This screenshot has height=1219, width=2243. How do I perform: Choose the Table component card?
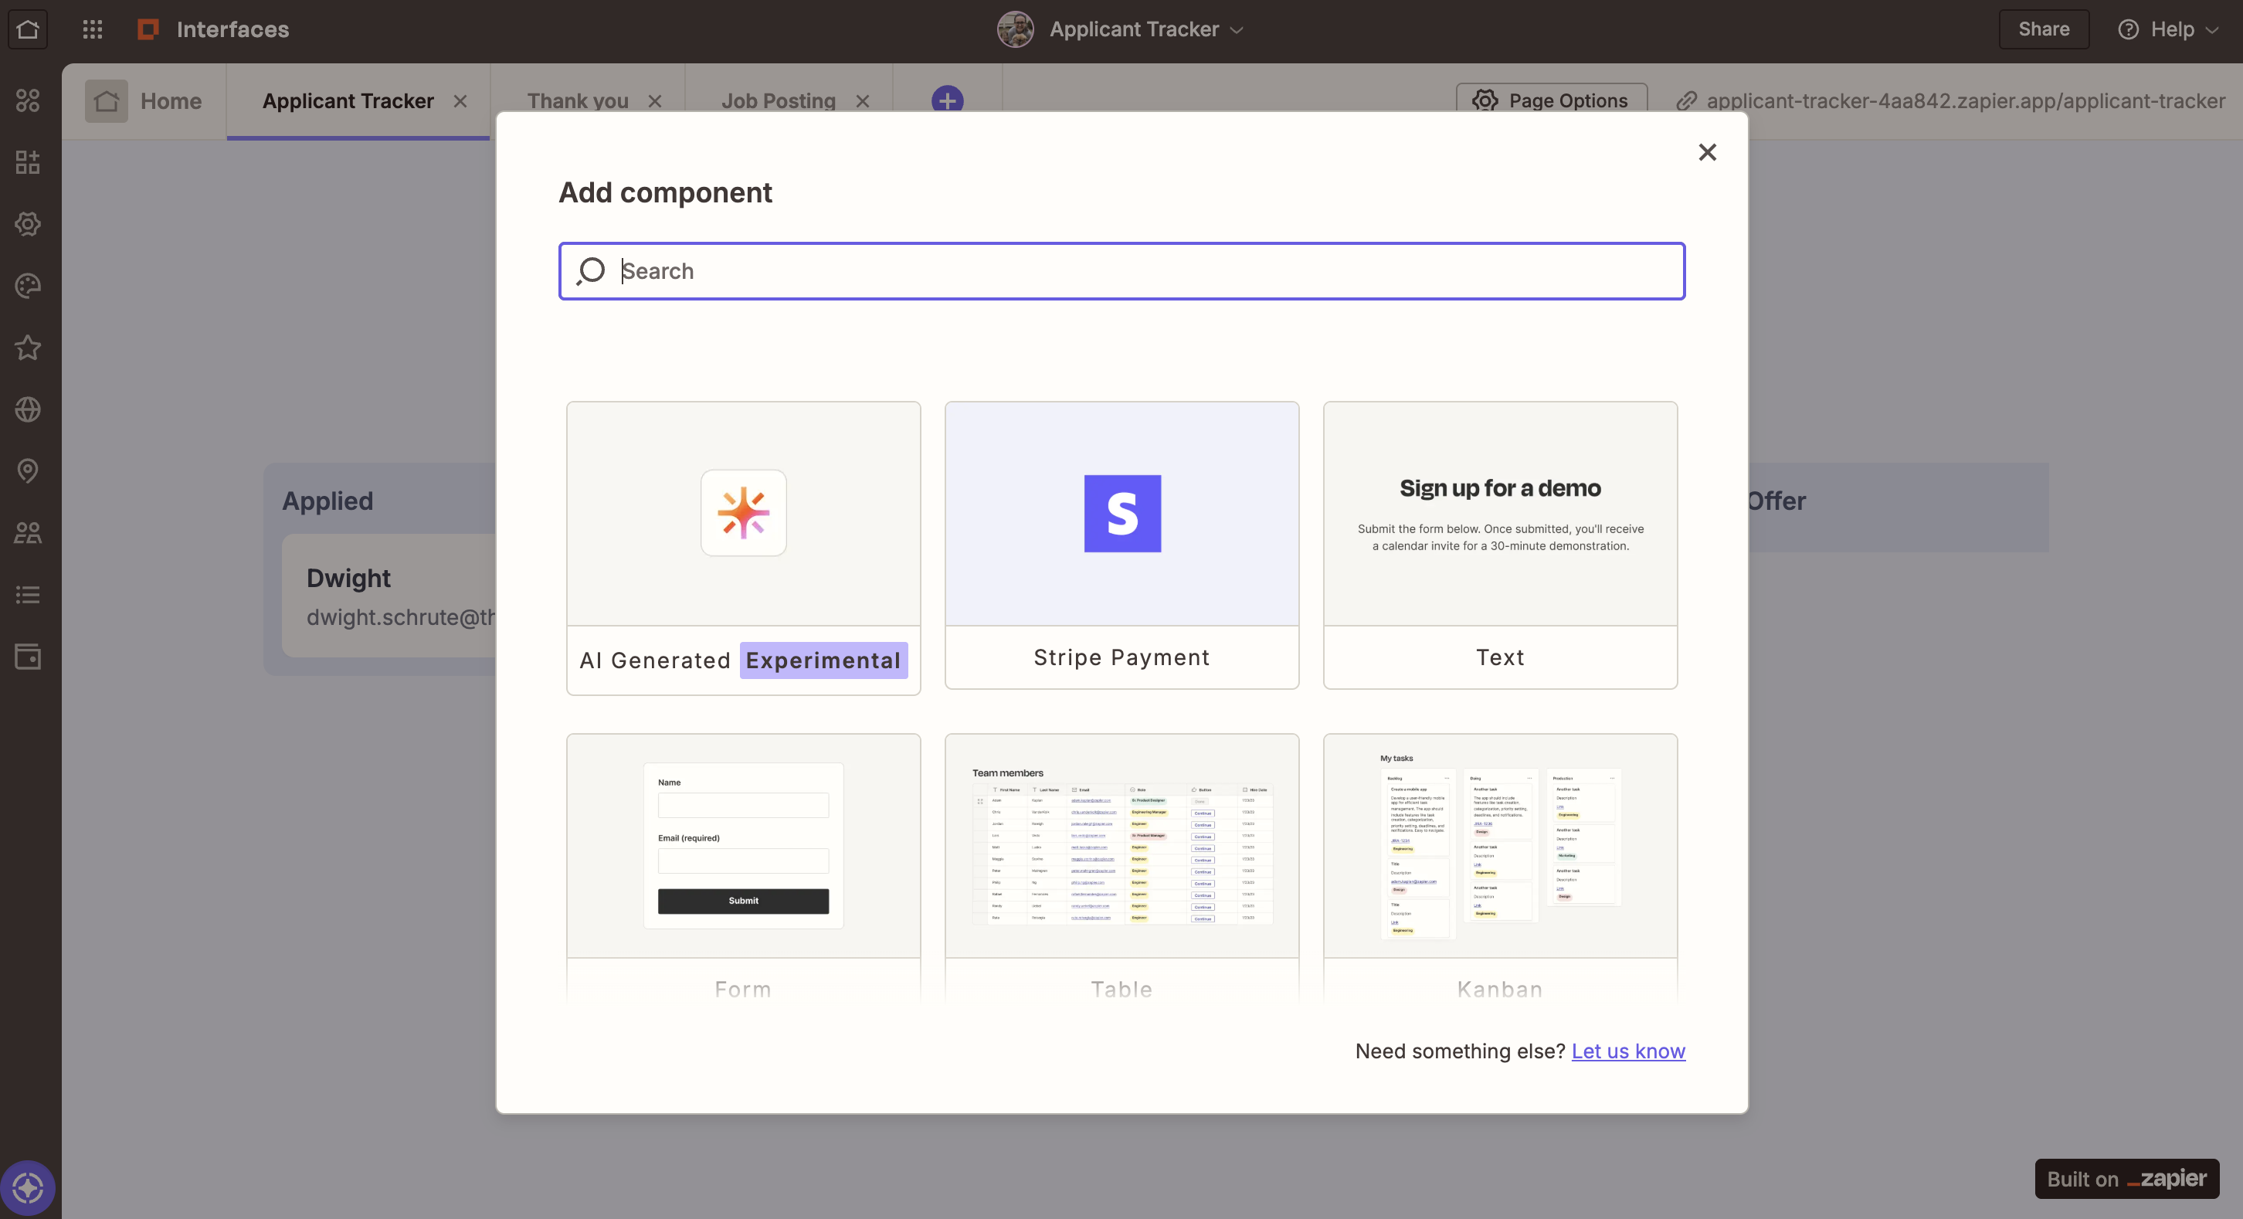(x=1121, y=868)
